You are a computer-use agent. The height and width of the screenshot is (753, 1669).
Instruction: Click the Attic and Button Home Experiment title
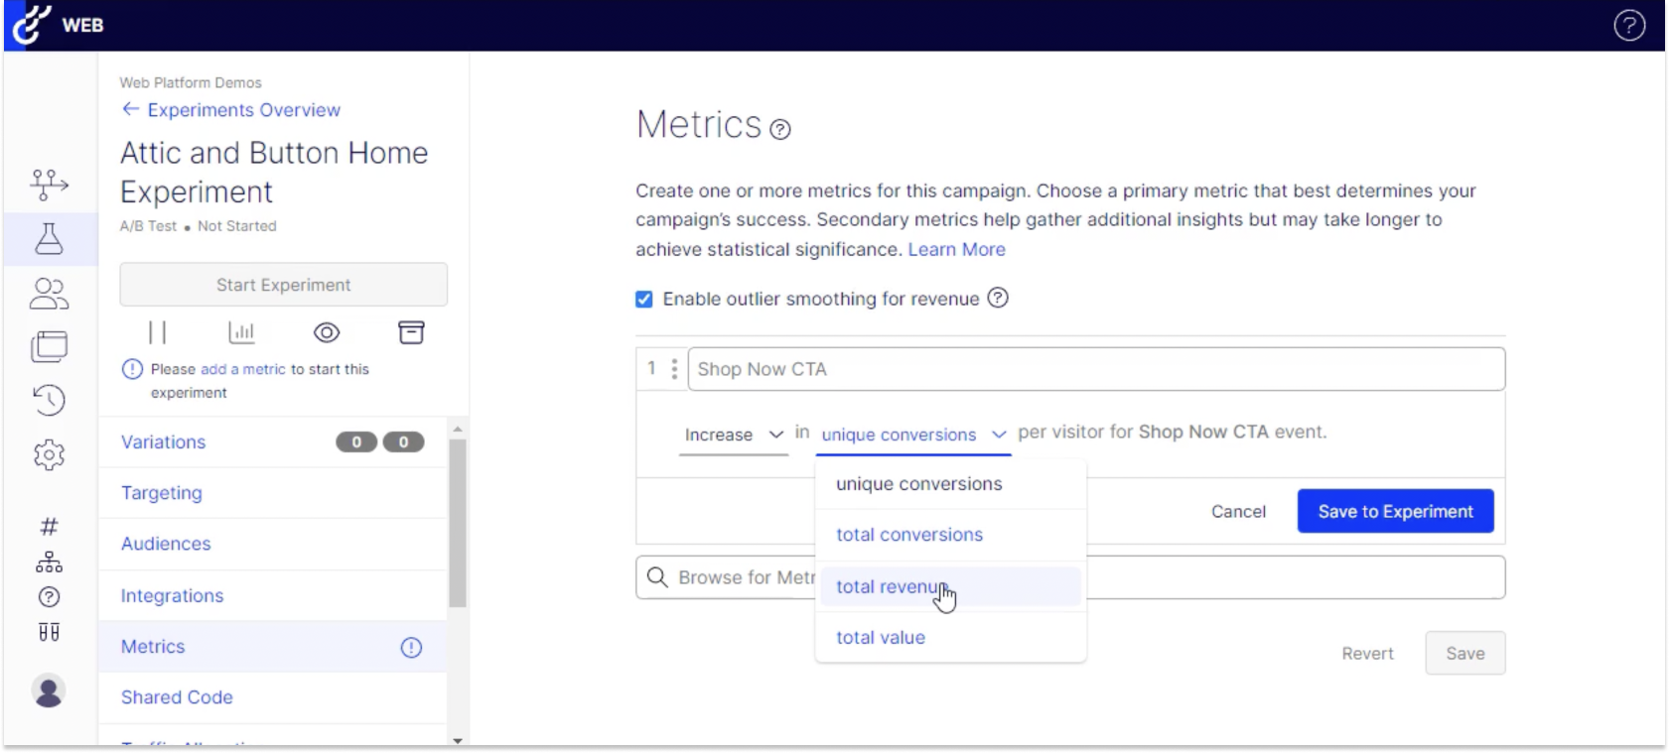[275, 173]
